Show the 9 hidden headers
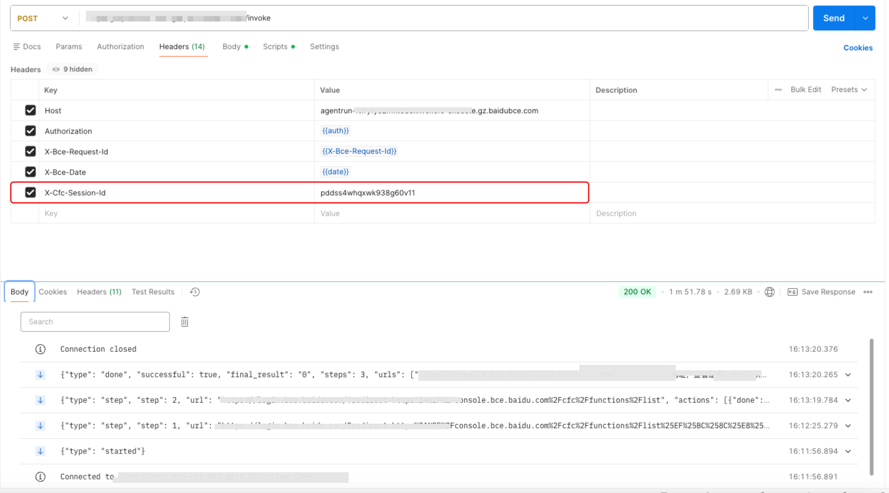 click(x=72, y=69)
